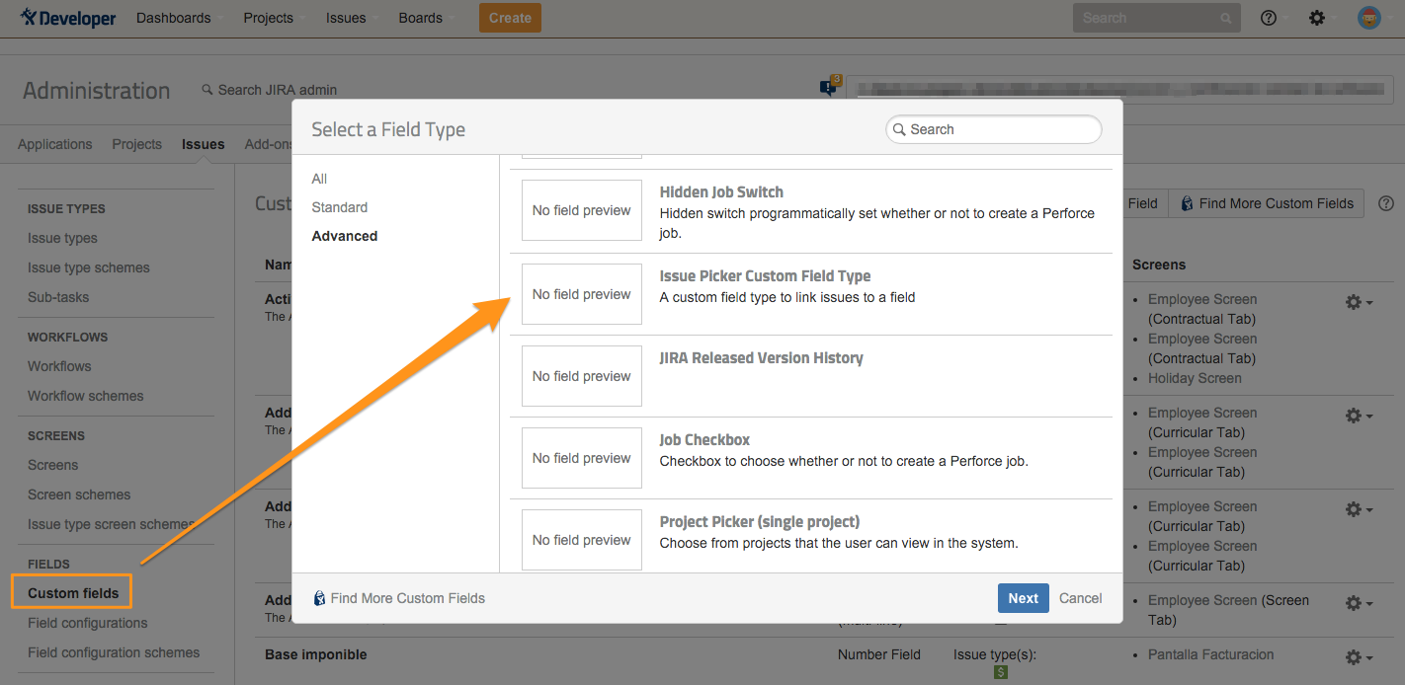Image resolution: width=1405 pixels, height=685 pixels.
Task: Click Find More Custom Fields in dialog footer
Action: click(399, 598)
